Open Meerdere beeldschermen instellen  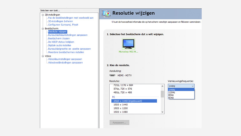(66, 52)
